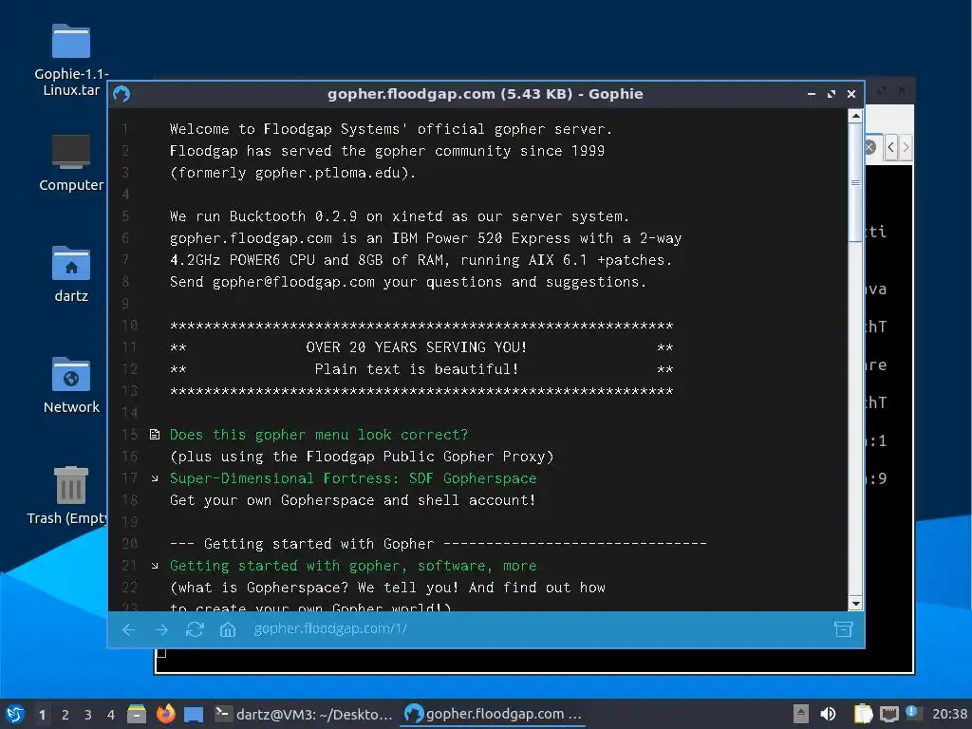Click the blue show-desktop icon in the taskbar
The height and width of the screenshot is (729, 972).
pos(194,715)
